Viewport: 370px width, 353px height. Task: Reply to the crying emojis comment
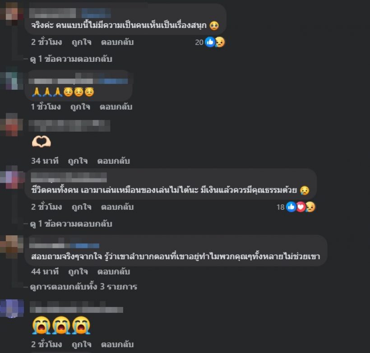[x=117, y=344]
